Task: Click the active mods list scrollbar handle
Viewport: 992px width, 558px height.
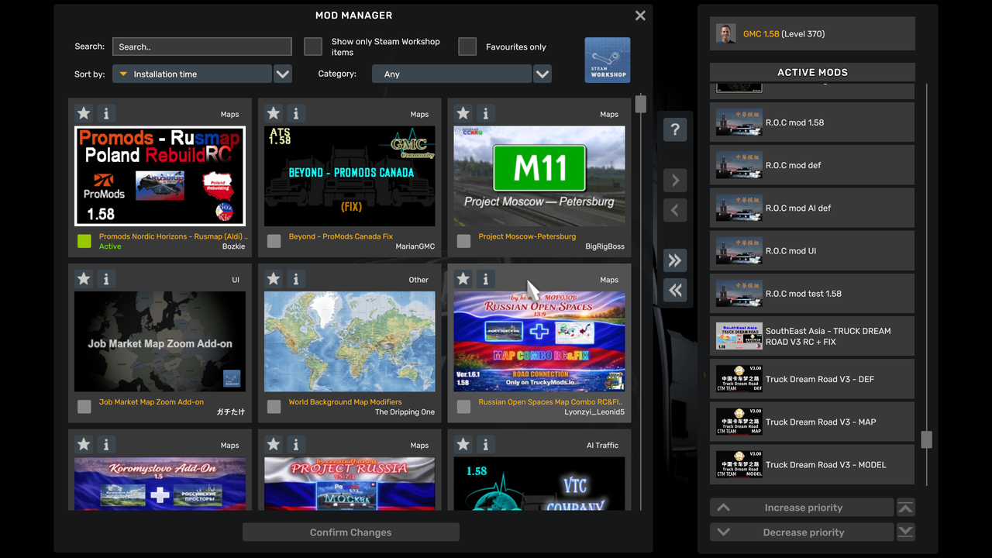Action: coord(926,439)
